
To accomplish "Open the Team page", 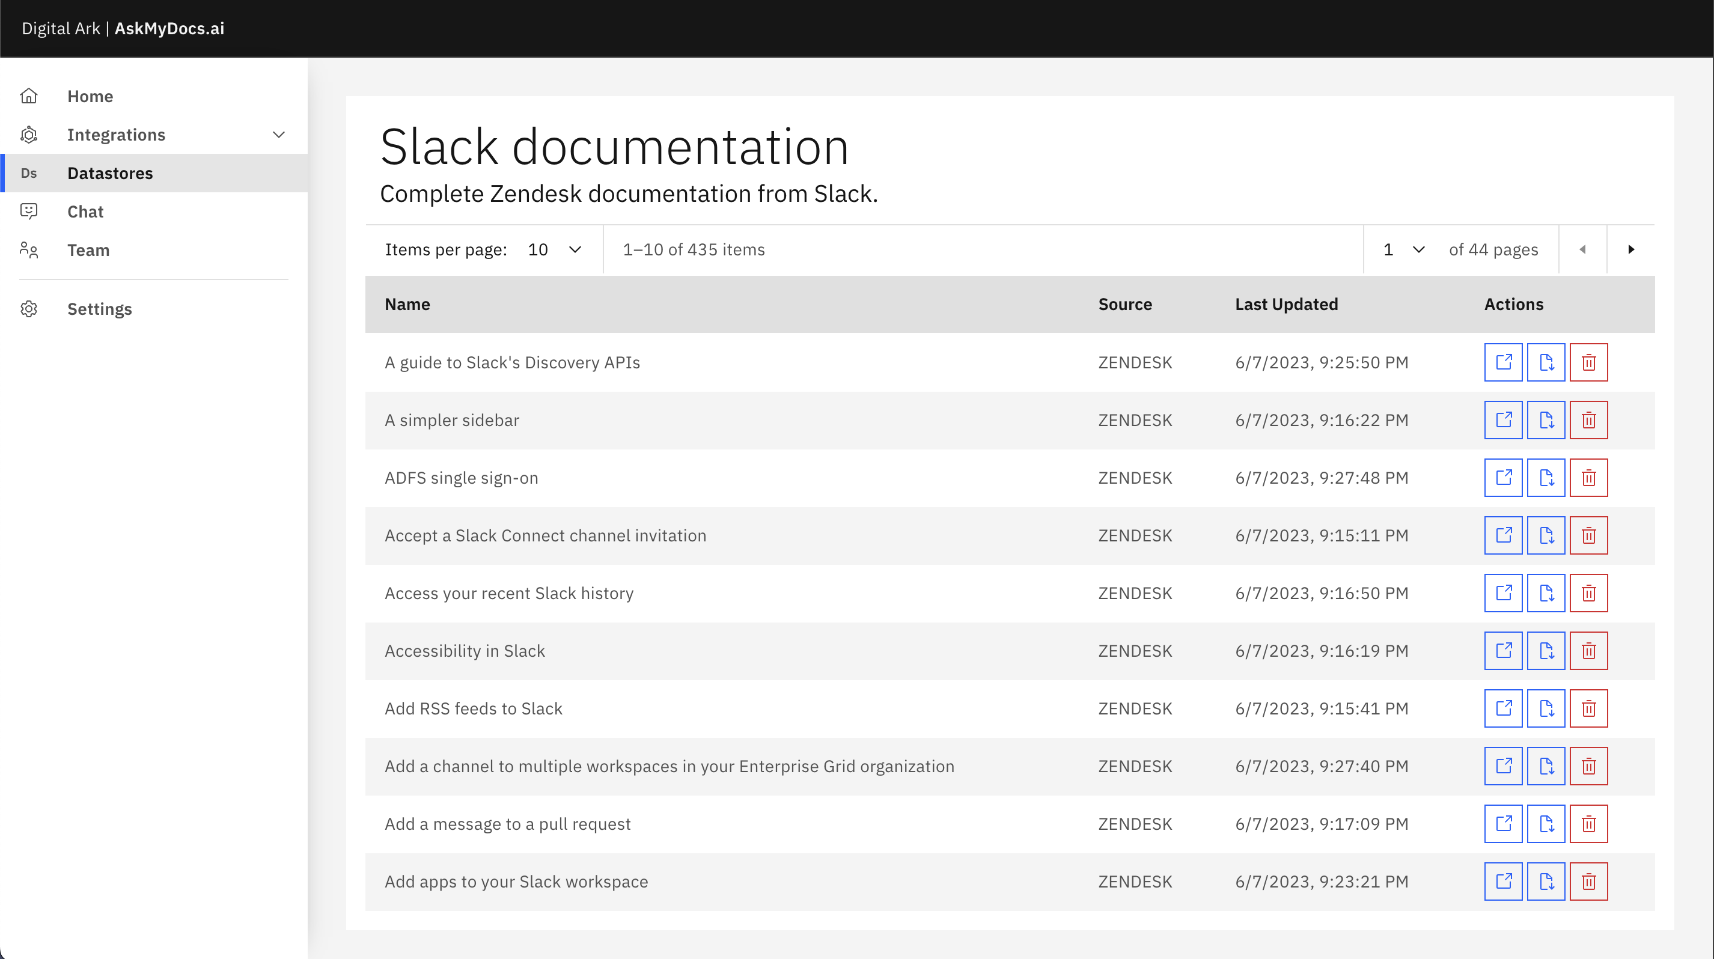I will coord(154,250).
